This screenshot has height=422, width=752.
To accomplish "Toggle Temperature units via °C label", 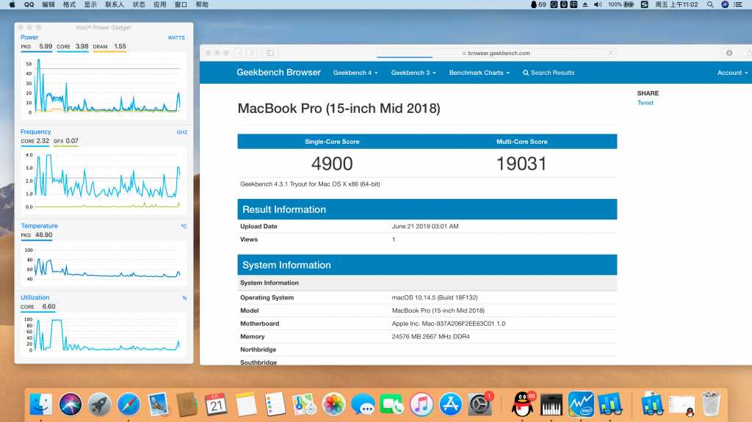I will (x=184, y=226).
